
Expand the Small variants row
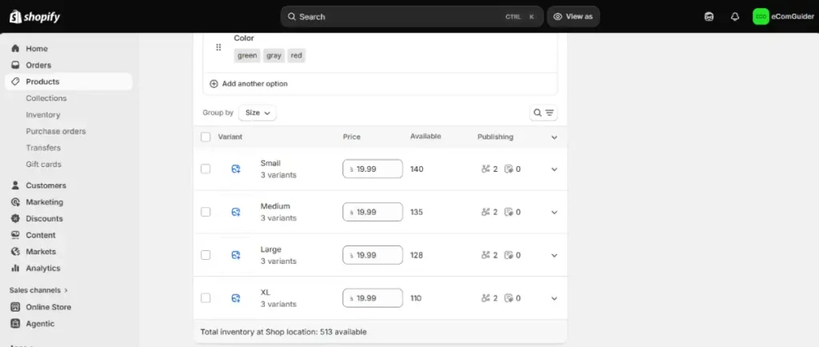tap(554, 169)
